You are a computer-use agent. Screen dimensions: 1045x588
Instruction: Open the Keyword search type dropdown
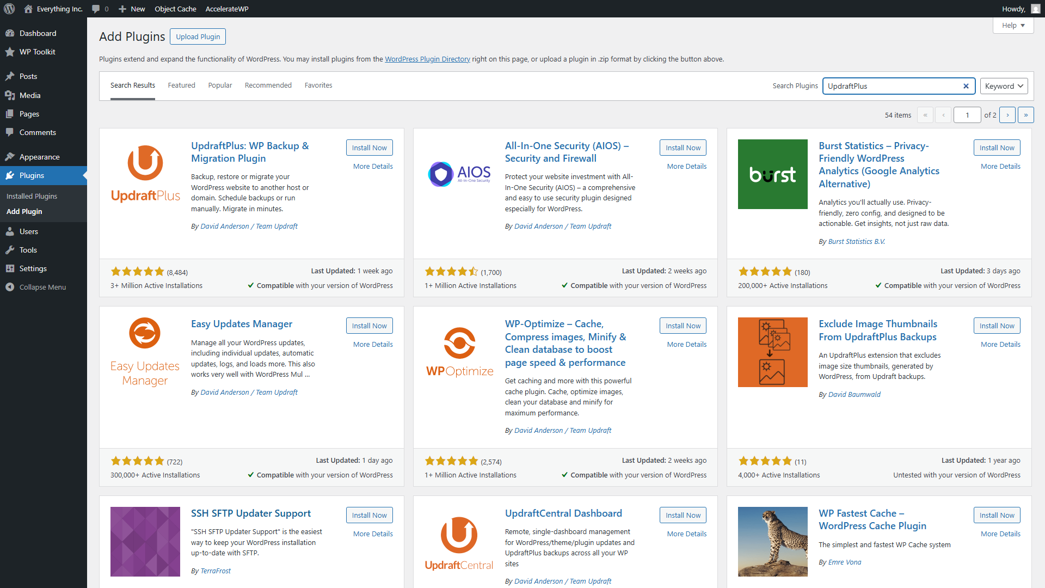coord(1004,86)
